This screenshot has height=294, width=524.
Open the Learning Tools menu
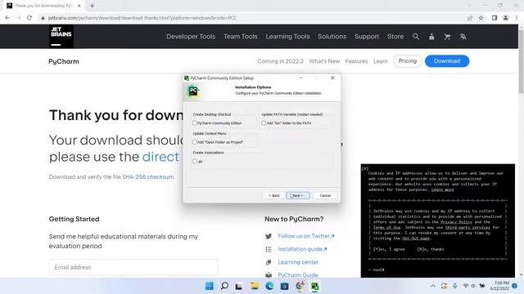click(x=287, y=37)
